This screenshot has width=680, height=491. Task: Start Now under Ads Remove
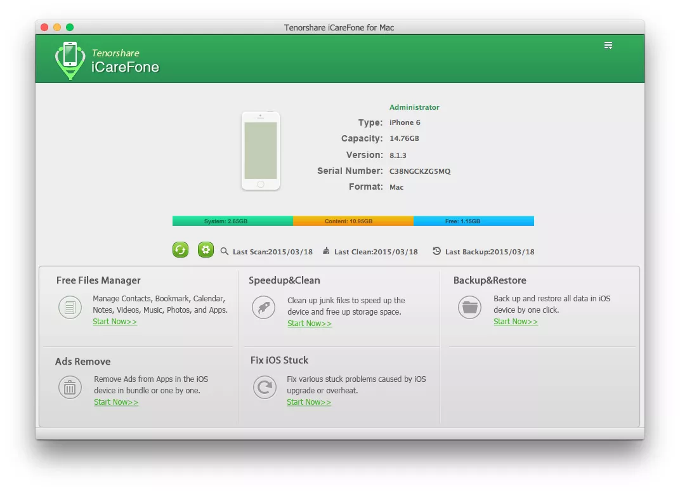pos(116,402)
